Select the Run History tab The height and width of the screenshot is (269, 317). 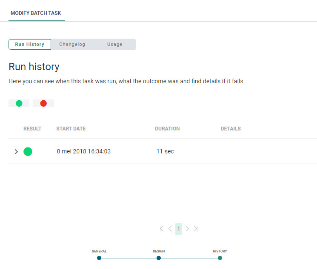tap(30, 44)
